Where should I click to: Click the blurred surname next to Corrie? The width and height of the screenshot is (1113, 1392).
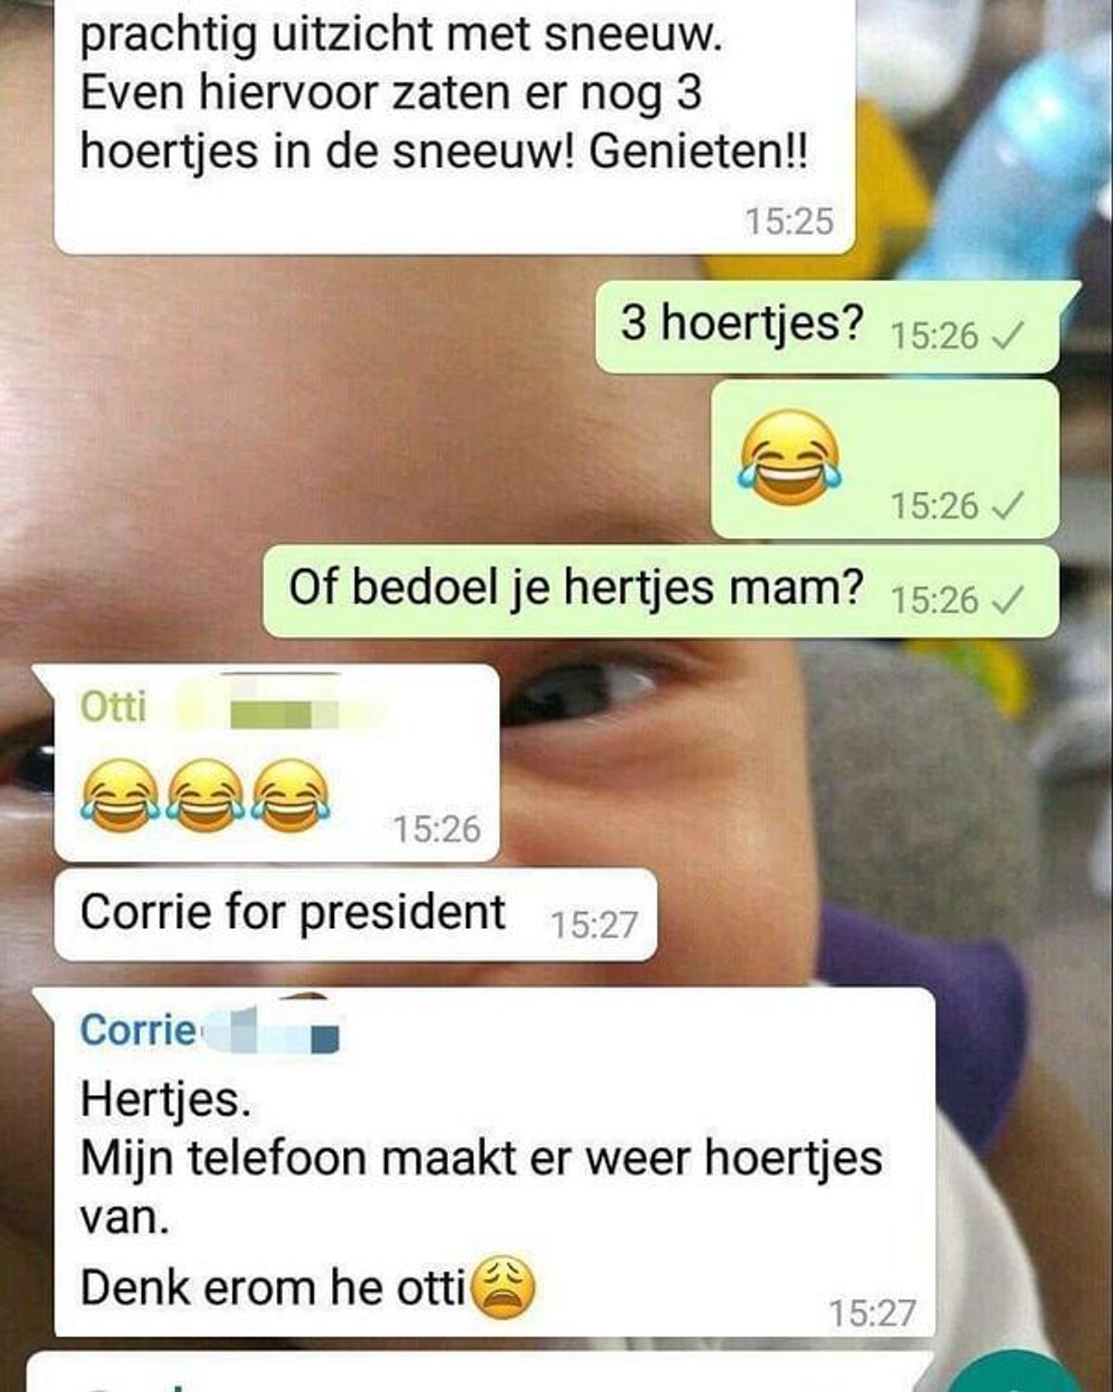(x=271, y=1031)
